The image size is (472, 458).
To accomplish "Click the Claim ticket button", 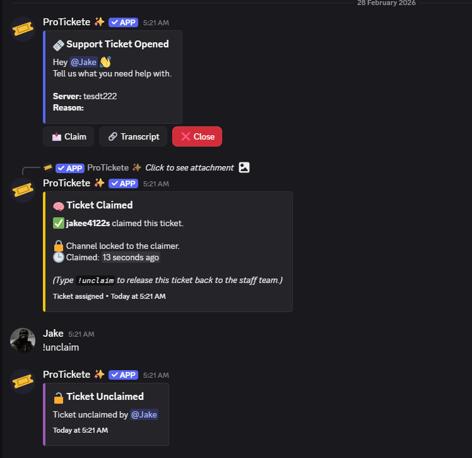I will (x=69, y=136).
